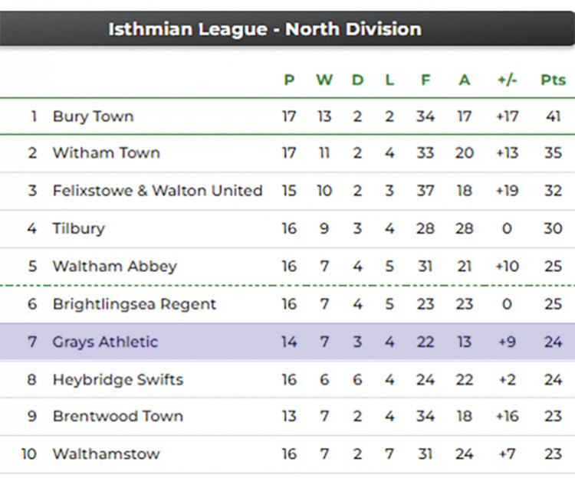Select the Bury Town team name
Viewport: 575px width, 478px height.
click(93, 116)
